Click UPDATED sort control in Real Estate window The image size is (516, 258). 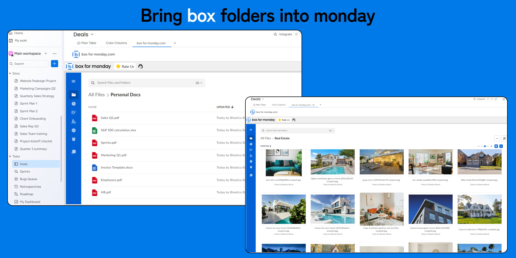(266, 146)
